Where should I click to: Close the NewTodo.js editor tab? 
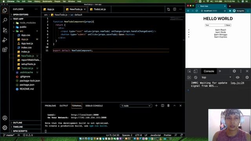85,9
